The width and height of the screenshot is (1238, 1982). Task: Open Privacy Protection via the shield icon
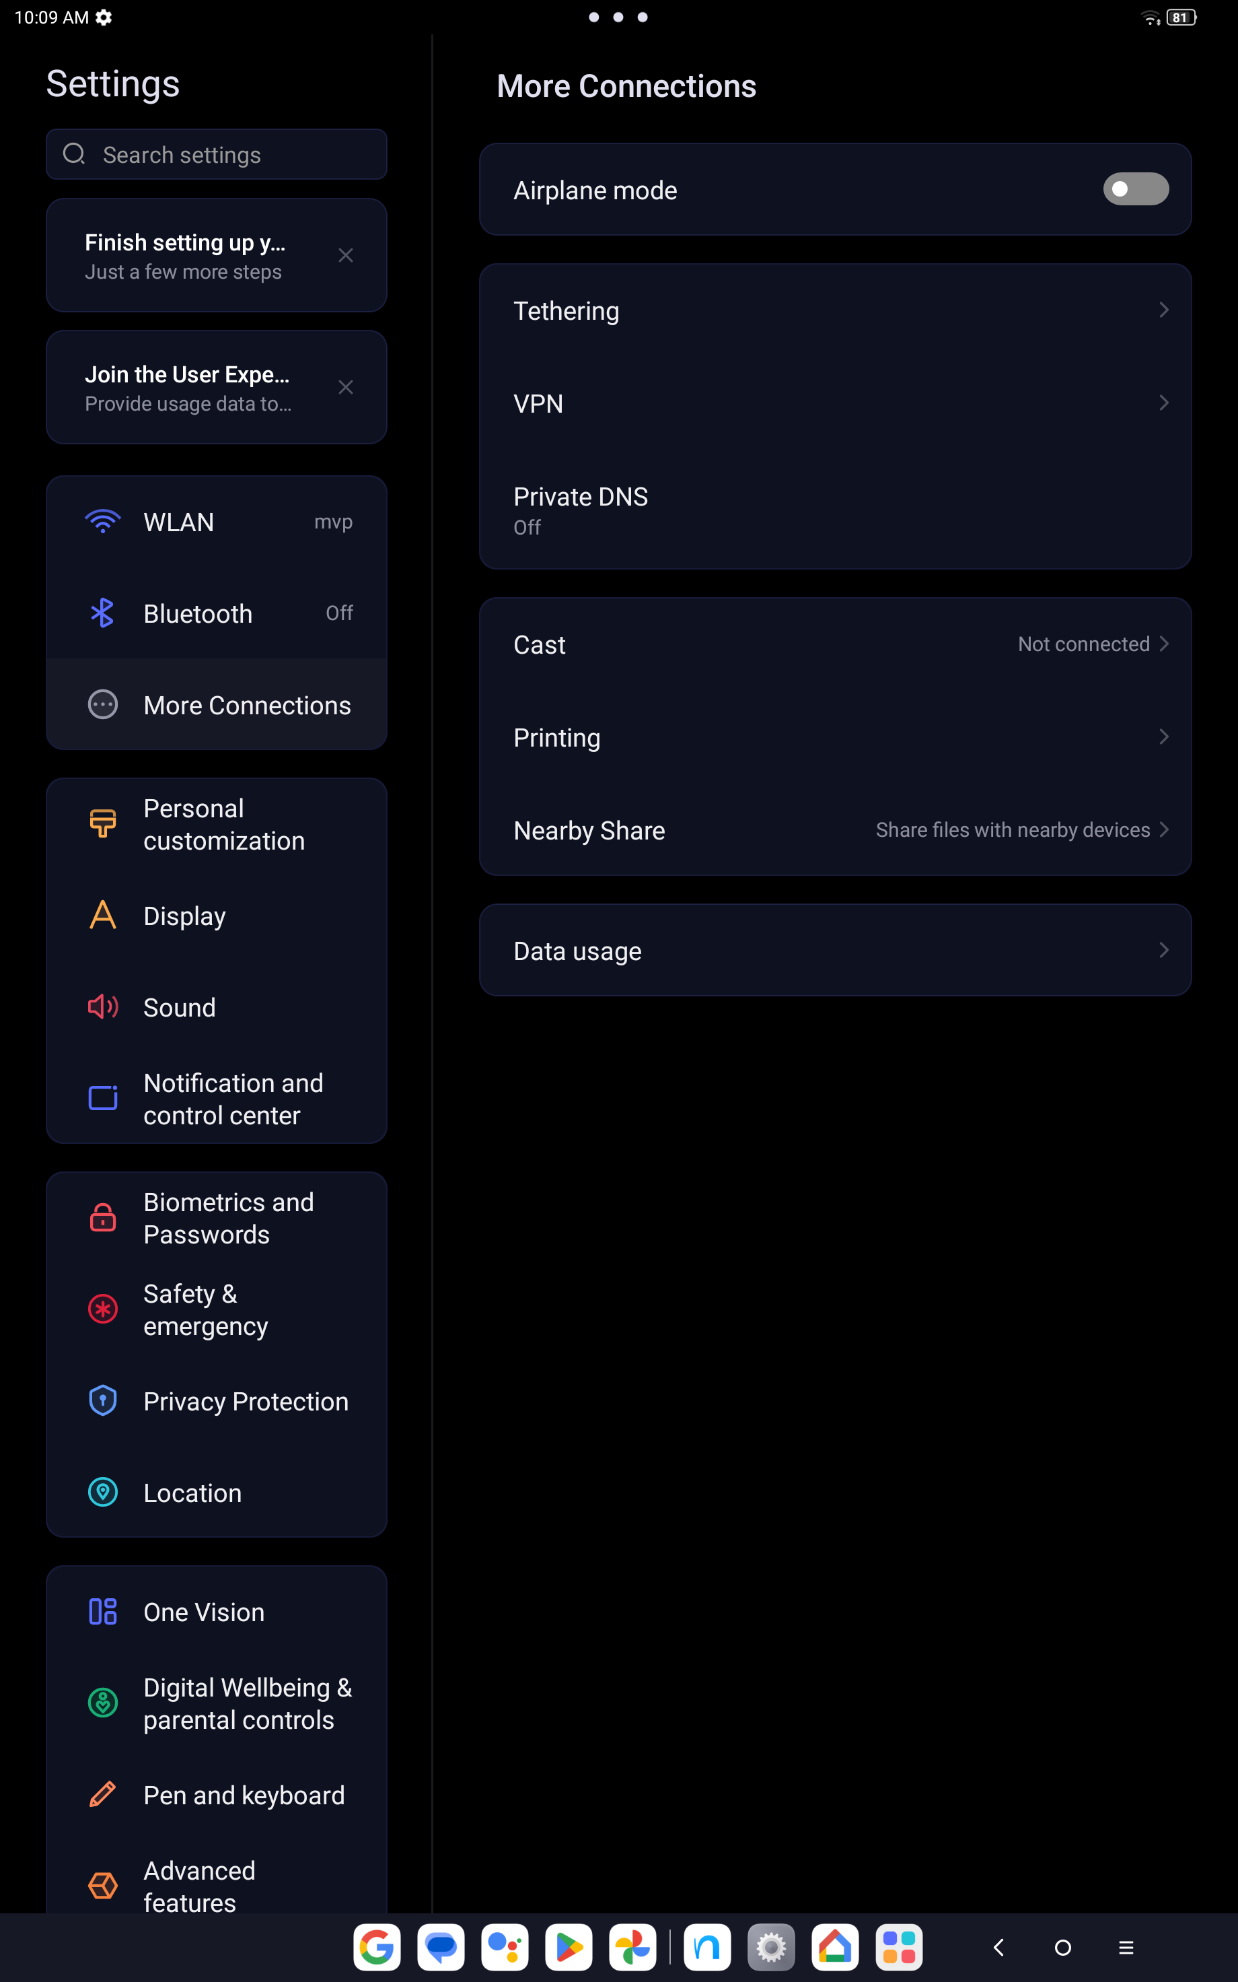click(x=102, y=1400)
